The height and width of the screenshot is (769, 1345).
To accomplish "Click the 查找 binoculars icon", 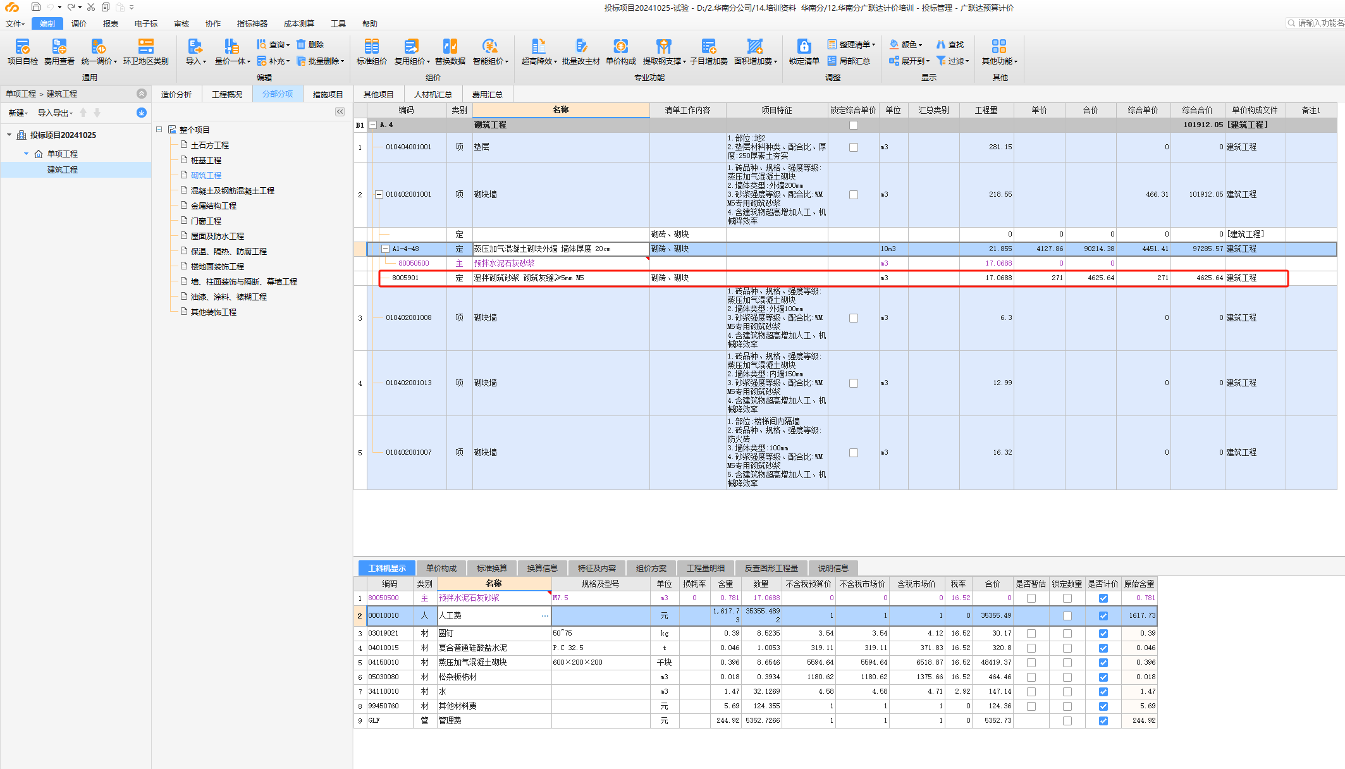I will click(x=941, y=44).
